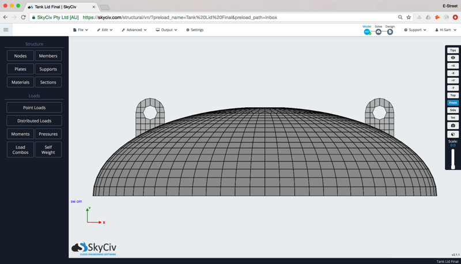Toggle visibility with the eye icon
The height and width of the screenshot is (264, 461).
453,58
